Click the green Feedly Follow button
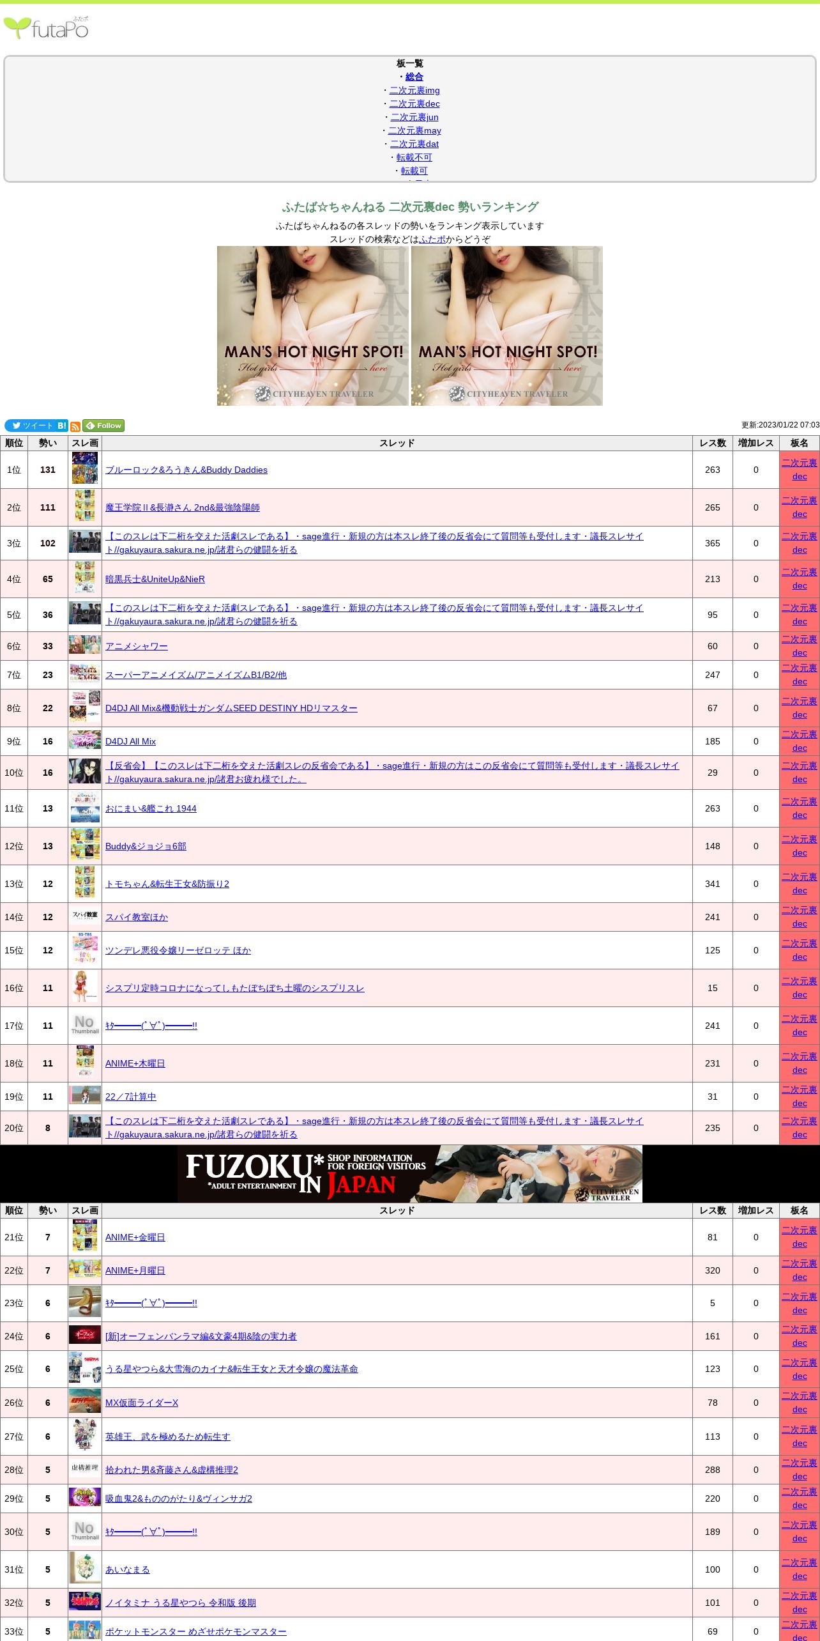The width and height of the screenshot is (820, 1641). pyautogui.click(x=103, y=426)
